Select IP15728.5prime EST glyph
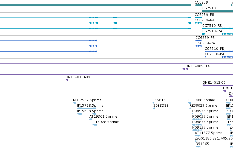 87,108
